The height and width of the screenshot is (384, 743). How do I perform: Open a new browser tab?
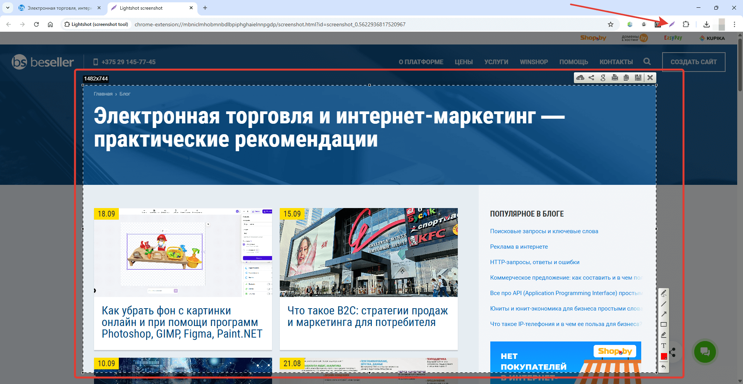pos(205,8)
